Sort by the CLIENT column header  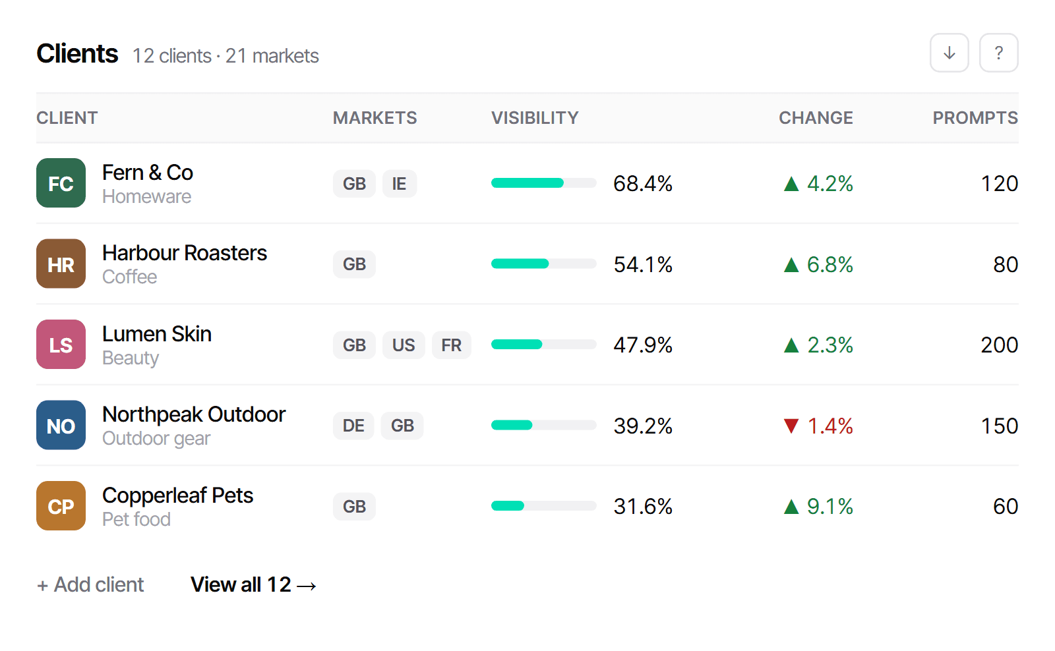(67, 118)
